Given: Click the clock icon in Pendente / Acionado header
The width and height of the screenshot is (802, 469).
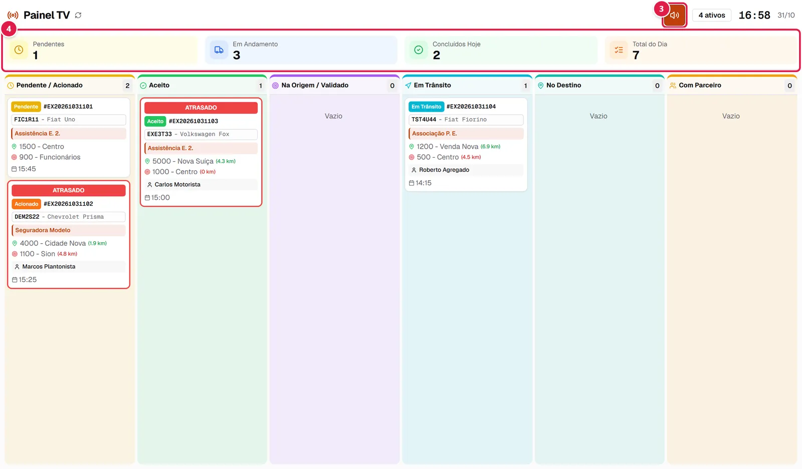Looking at the screenshot, I should coord(11,86).
